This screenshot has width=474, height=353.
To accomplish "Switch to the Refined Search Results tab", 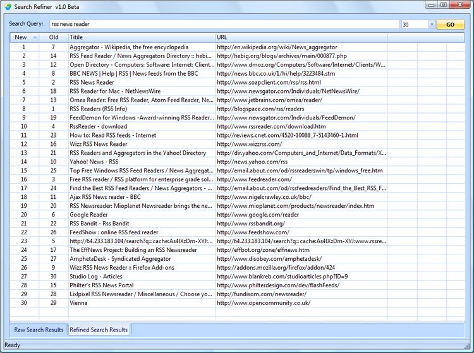I will [99, 330].
